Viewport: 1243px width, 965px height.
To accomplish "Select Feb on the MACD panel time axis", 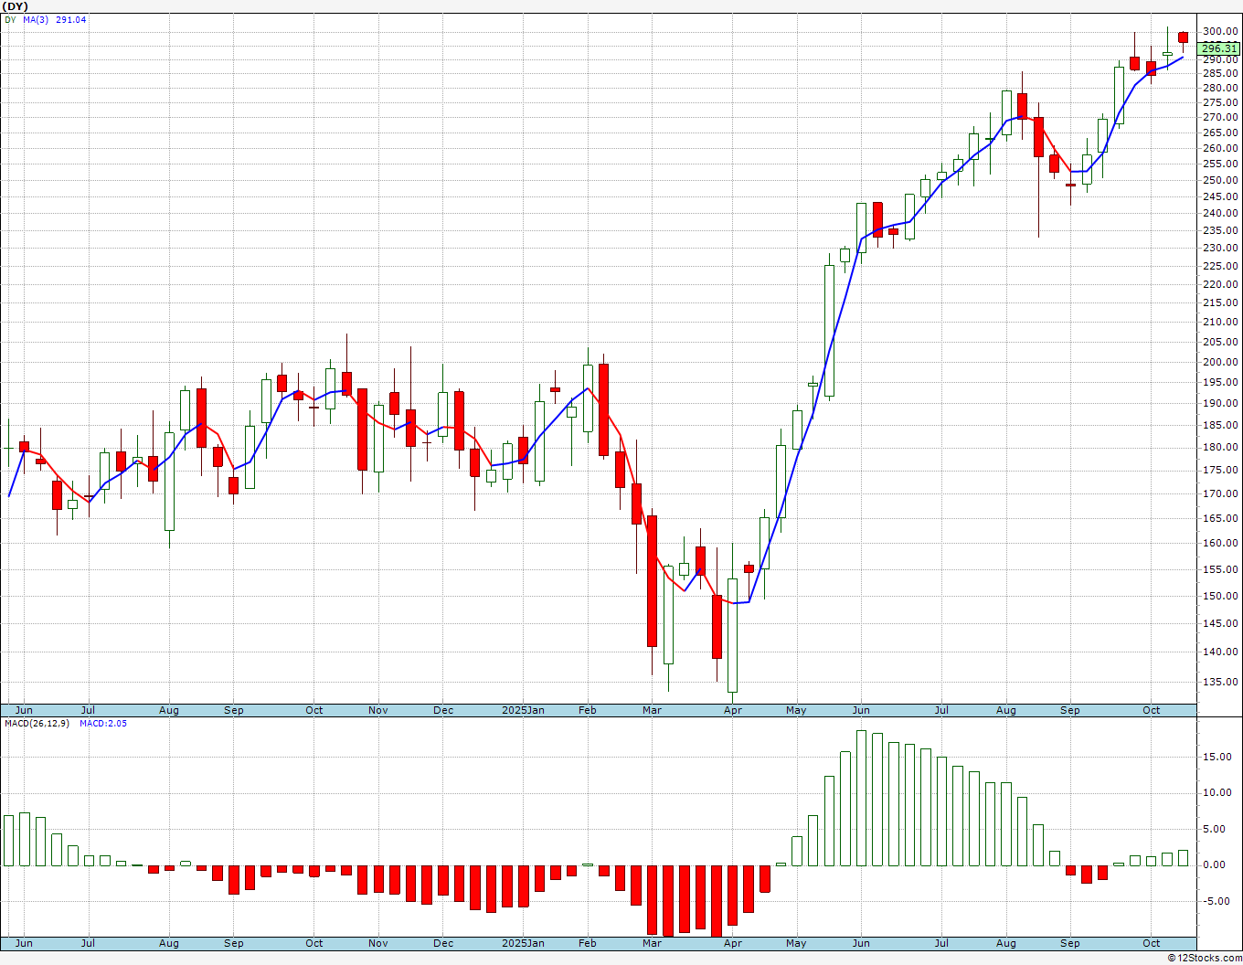I will coord(588,943).
